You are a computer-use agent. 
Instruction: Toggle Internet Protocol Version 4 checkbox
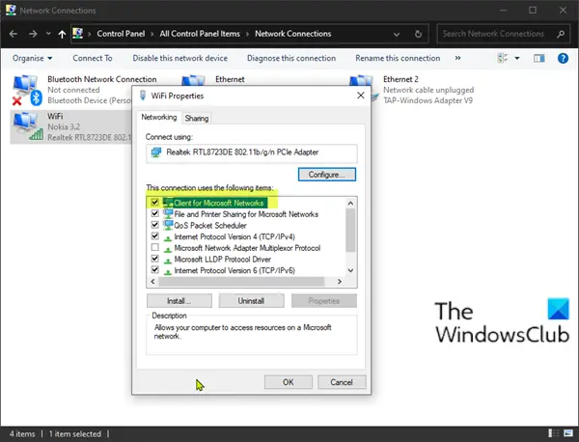154,235
